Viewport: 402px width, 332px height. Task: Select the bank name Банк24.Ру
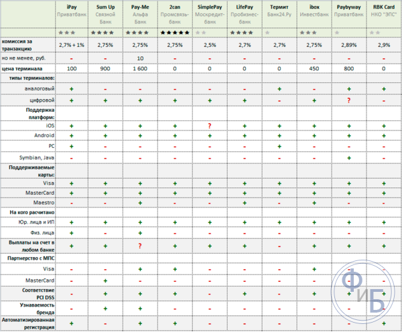coord(279,14)
